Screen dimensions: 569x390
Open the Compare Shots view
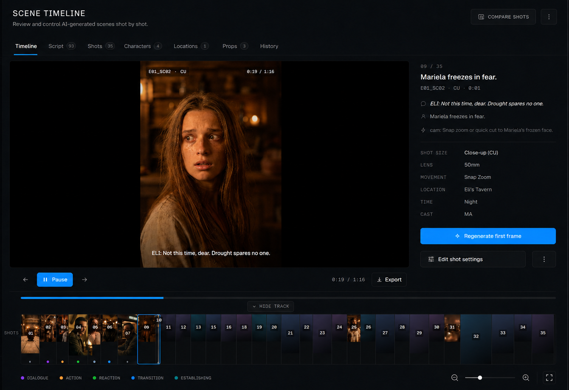pos(503,17)
